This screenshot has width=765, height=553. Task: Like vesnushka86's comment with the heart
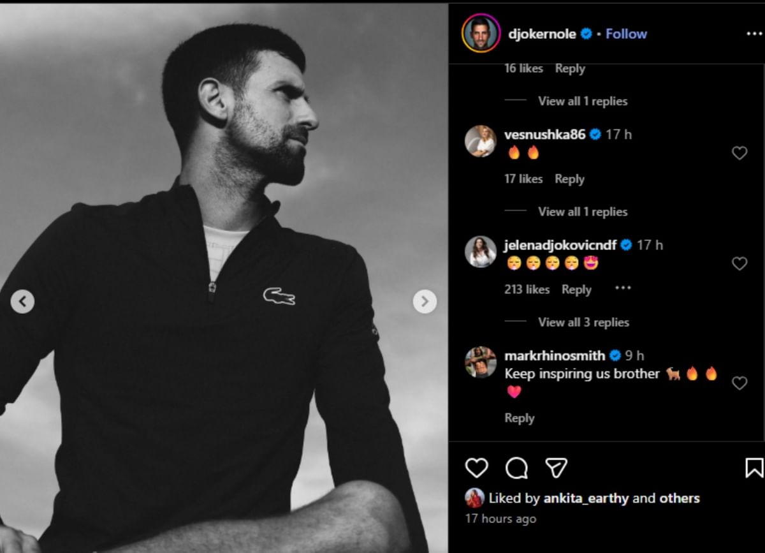(739, 153)
